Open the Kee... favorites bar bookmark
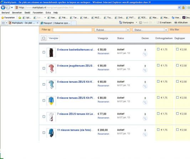Viewport: 190px width, 159px height. coord(52,18)
